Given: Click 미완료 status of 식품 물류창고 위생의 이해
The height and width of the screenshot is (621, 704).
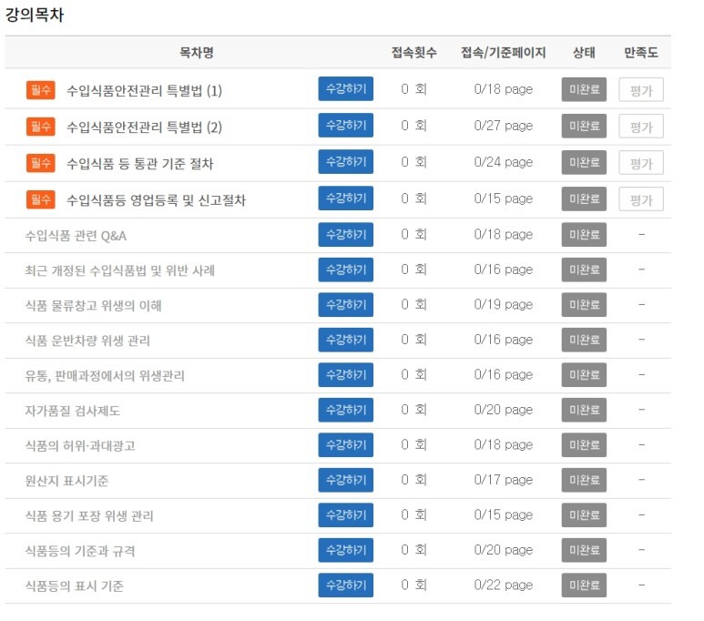Looking at the screenshot, I should [x=584, y=304].
